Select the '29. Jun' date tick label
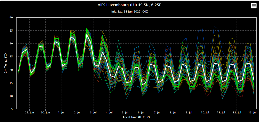The image size is (259, 122). (x=30, y=113)
